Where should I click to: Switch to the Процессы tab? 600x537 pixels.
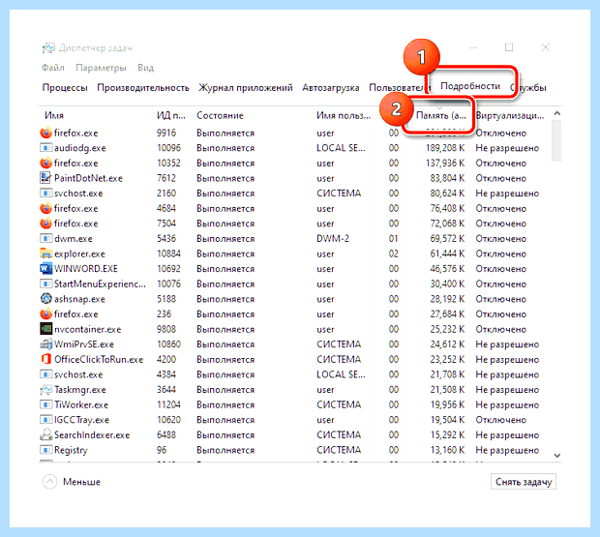coord(65,88)
